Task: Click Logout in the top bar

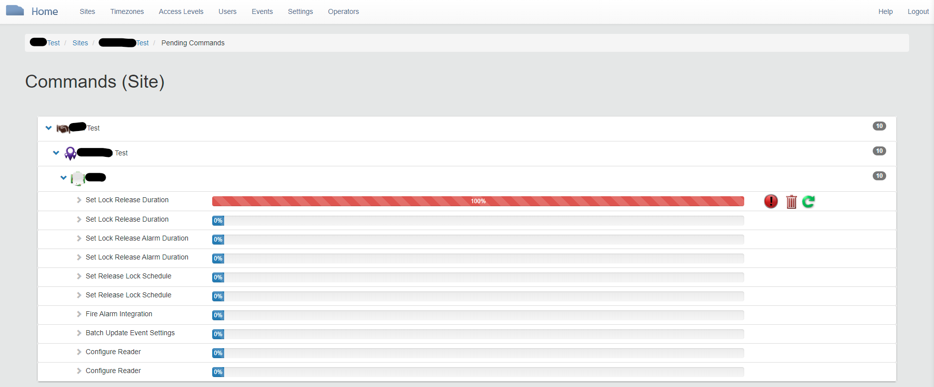Action: click(918, 11)
